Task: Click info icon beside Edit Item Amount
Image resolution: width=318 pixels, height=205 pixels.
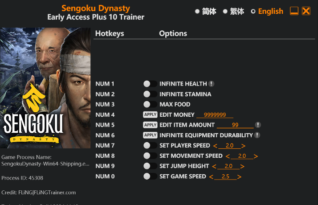Action: tap(258, 125)
